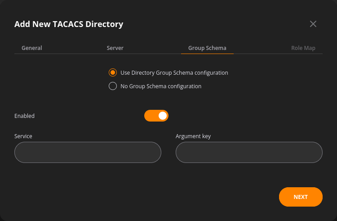Select the Group Schema tab
337x221 pixels.
tap(207, 48)
